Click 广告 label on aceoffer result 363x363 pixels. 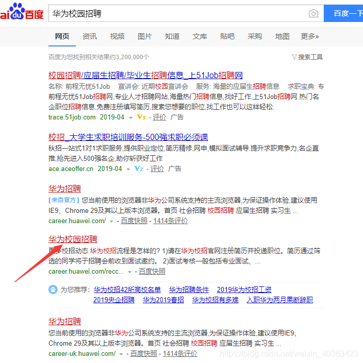click(x=174, y=169)
